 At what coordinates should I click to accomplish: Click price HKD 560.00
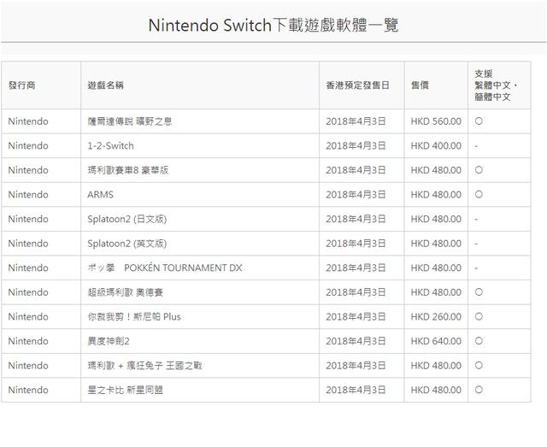(436, 121)
